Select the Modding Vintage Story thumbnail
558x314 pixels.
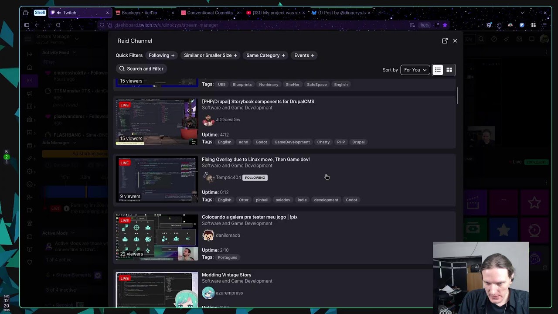click(157, 290)
